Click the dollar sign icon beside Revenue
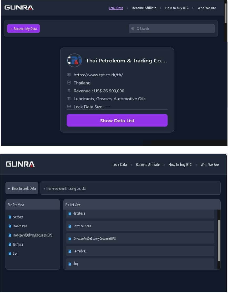228x293 pixels. click(69, 91)
